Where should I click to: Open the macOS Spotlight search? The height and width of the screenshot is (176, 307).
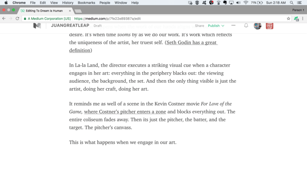[x=292, y=3]
